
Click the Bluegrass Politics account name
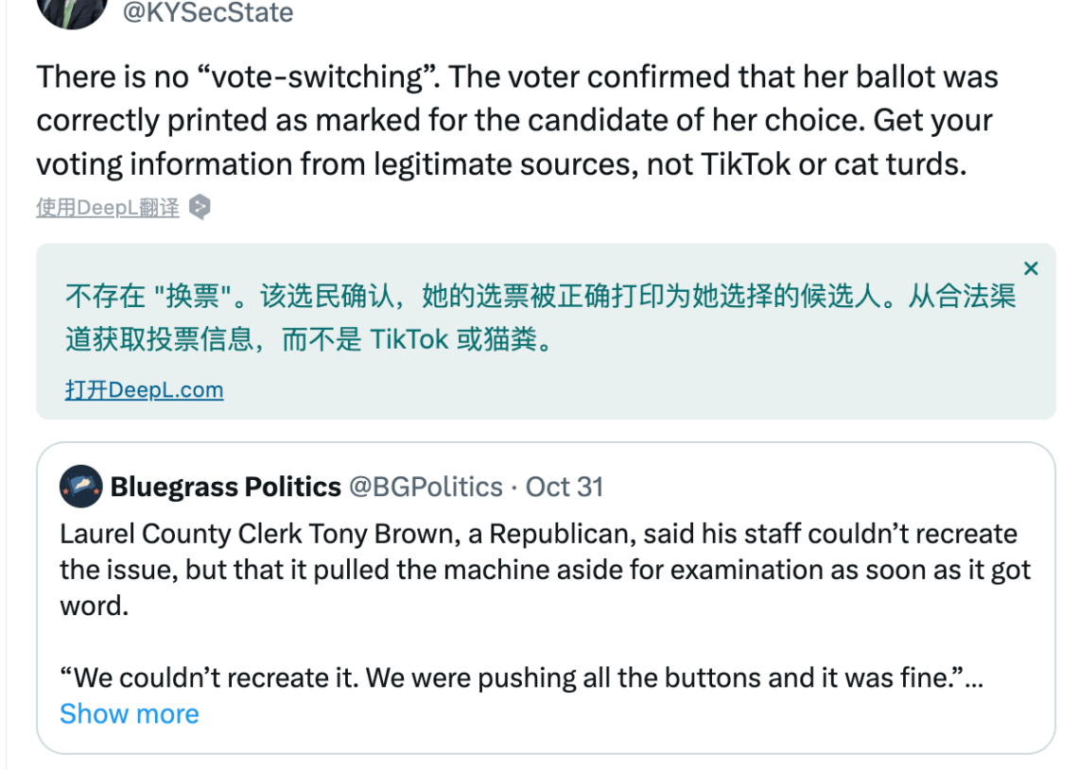click(225, 487)
